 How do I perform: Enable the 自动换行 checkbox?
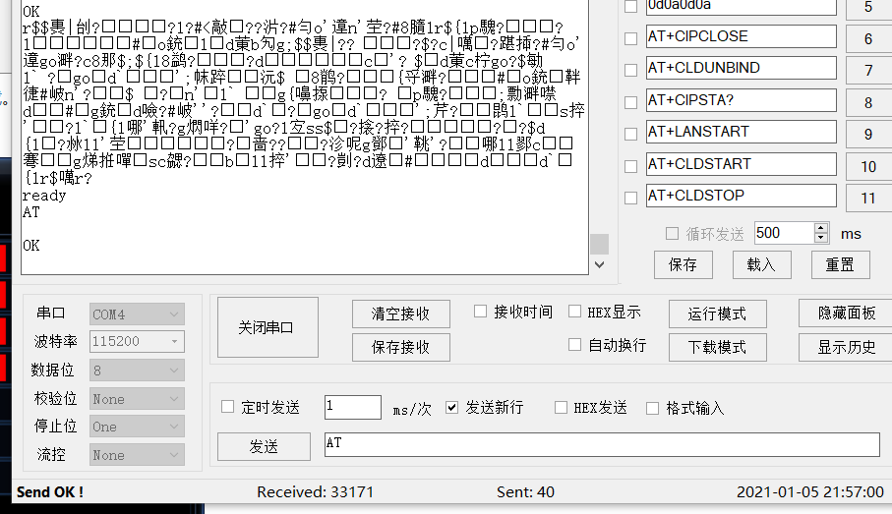pyautogui.click(x=575, y=345)
